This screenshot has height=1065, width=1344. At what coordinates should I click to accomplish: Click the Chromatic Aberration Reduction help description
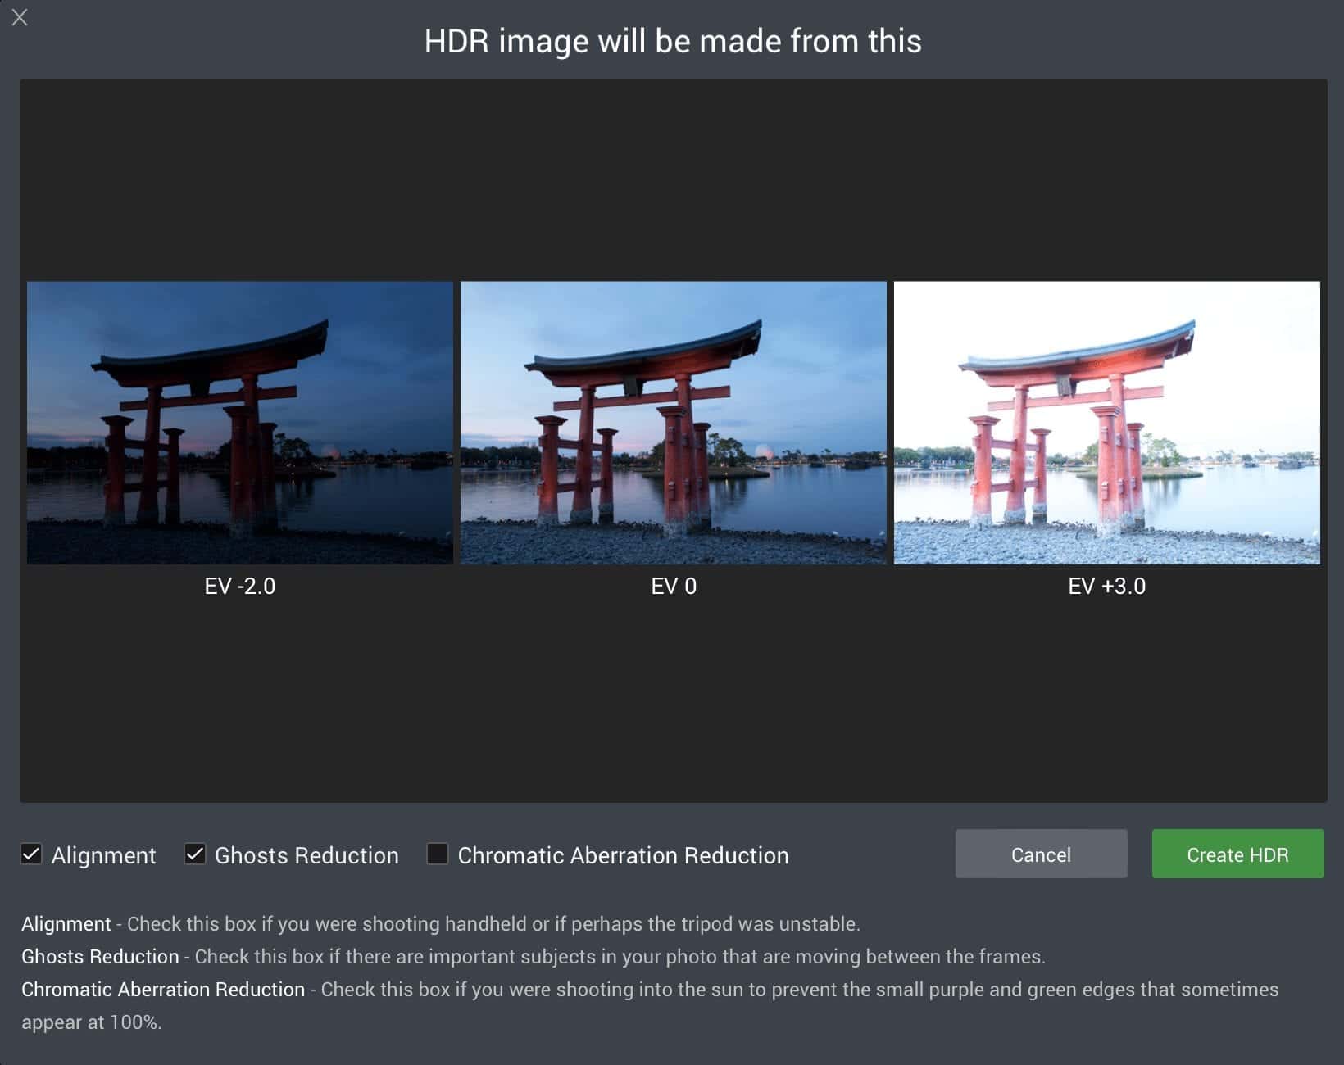coord(650,1006)
